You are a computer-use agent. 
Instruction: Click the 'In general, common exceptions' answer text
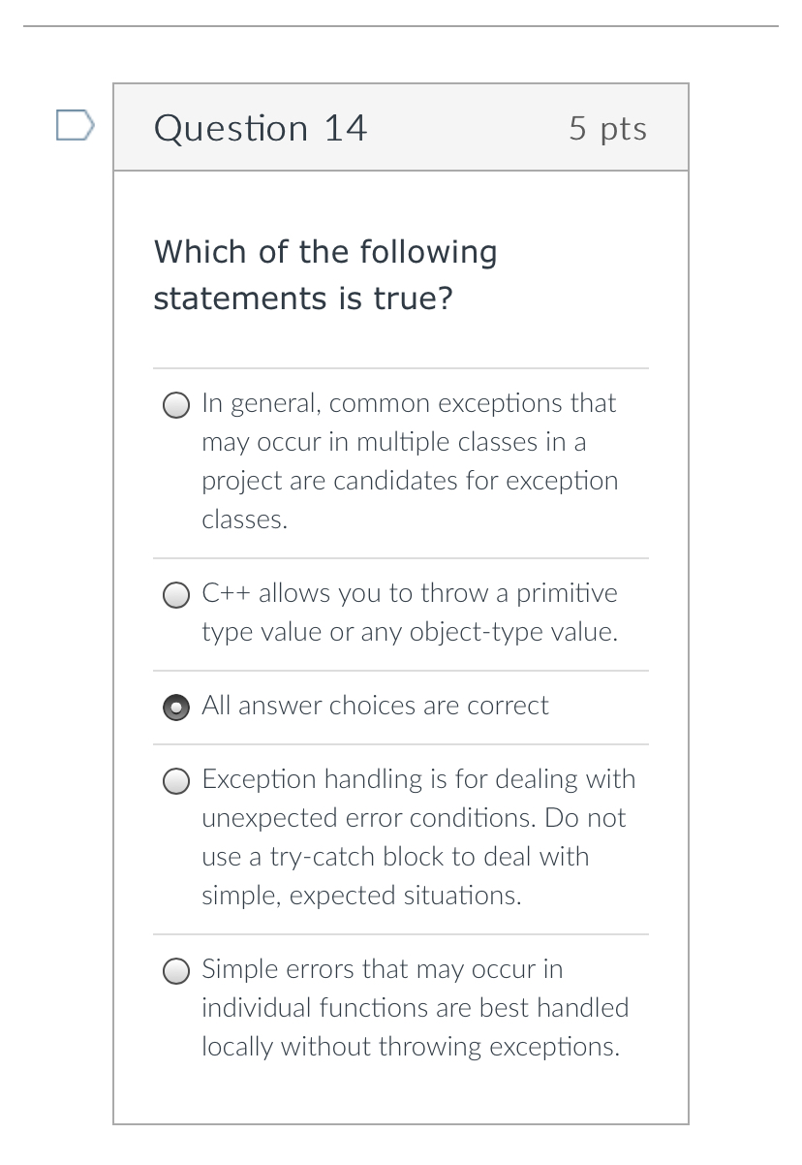(408, 403)
